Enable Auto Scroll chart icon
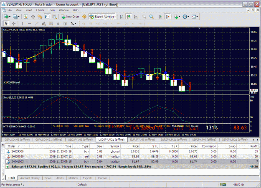The image size is (261, 188). point(160,17)
